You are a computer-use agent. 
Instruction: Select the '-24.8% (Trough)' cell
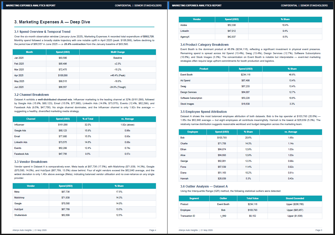click(118, 87)
